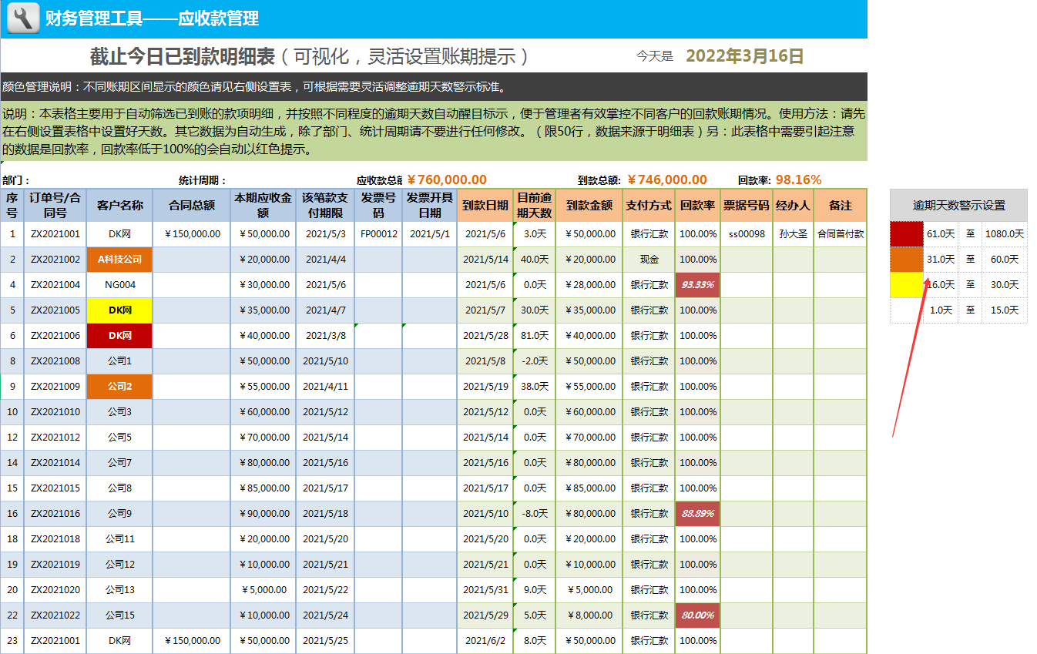Image resolution: width=1037 pixels, height=654 pixels.
Task: Click invoice number FP00012
Action: pyautogui.click(x=378, y=234)
